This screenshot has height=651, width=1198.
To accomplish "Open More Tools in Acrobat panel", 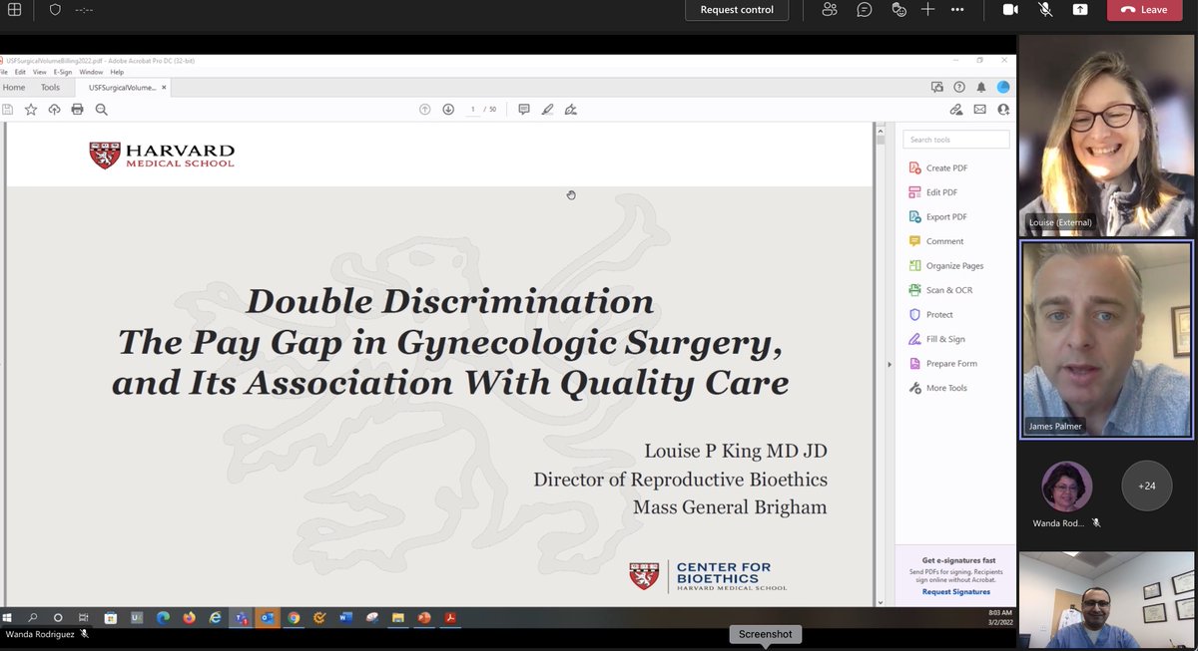I will 937,388.
